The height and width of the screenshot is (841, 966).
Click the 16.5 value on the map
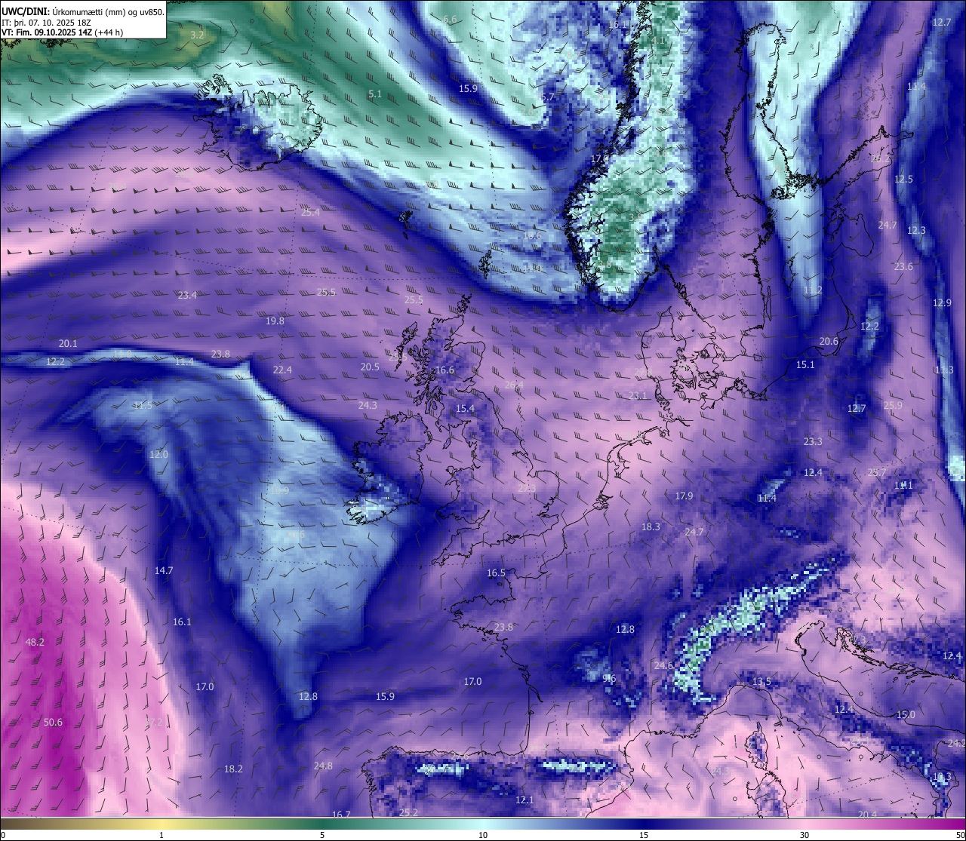click(496, 573)
